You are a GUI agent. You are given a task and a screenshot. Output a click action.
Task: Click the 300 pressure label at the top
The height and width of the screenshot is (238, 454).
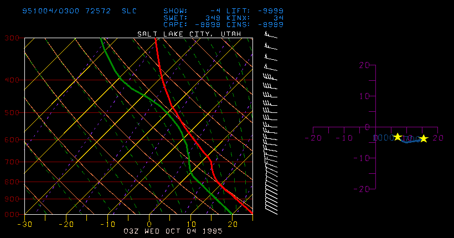click(x=12, y=38)
